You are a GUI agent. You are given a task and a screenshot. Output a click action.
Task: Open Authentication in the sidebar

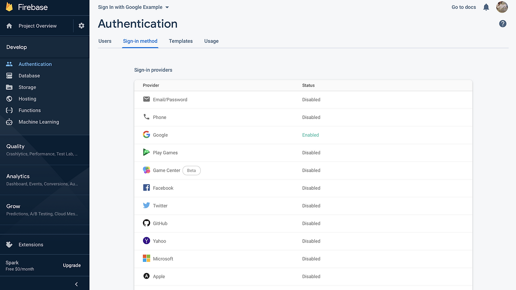coord(35,64)
